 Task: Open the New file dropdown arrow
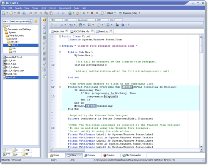click(7, 13)
